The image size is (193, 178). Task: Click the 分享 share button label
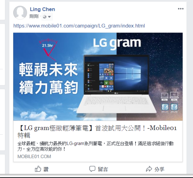159,169
